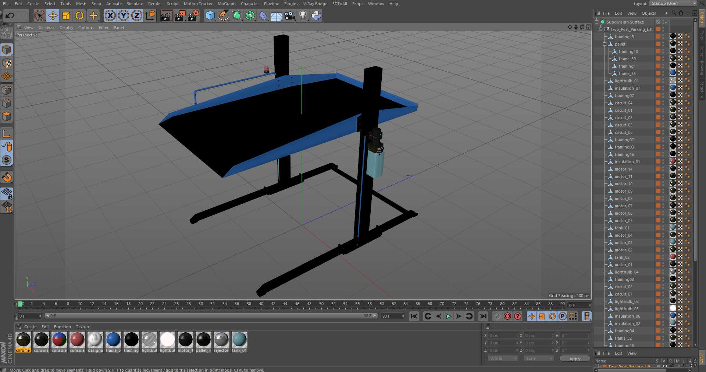Screen dimensions: 706x372
Task: Add a light object
Action: [303, 15]
